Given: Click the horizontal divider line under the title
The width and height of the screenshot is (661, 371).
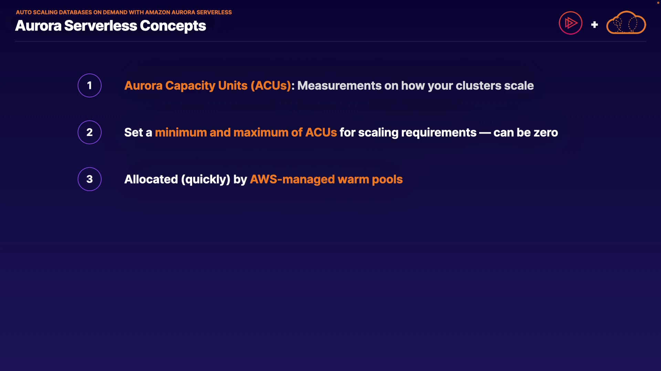Looking at the screenshot, I should point(330,42).
